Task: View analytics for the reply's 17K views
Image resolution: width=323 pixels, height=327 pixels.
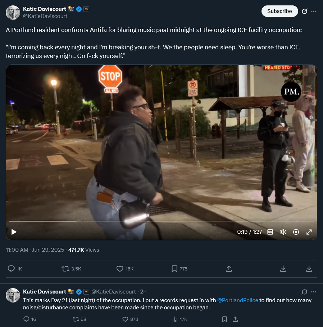Action: [x=180, y=319]
